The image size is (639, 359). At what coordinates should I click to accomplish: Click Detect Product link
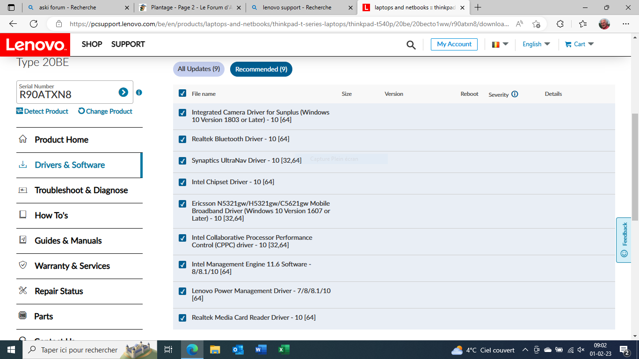point(42,111)
